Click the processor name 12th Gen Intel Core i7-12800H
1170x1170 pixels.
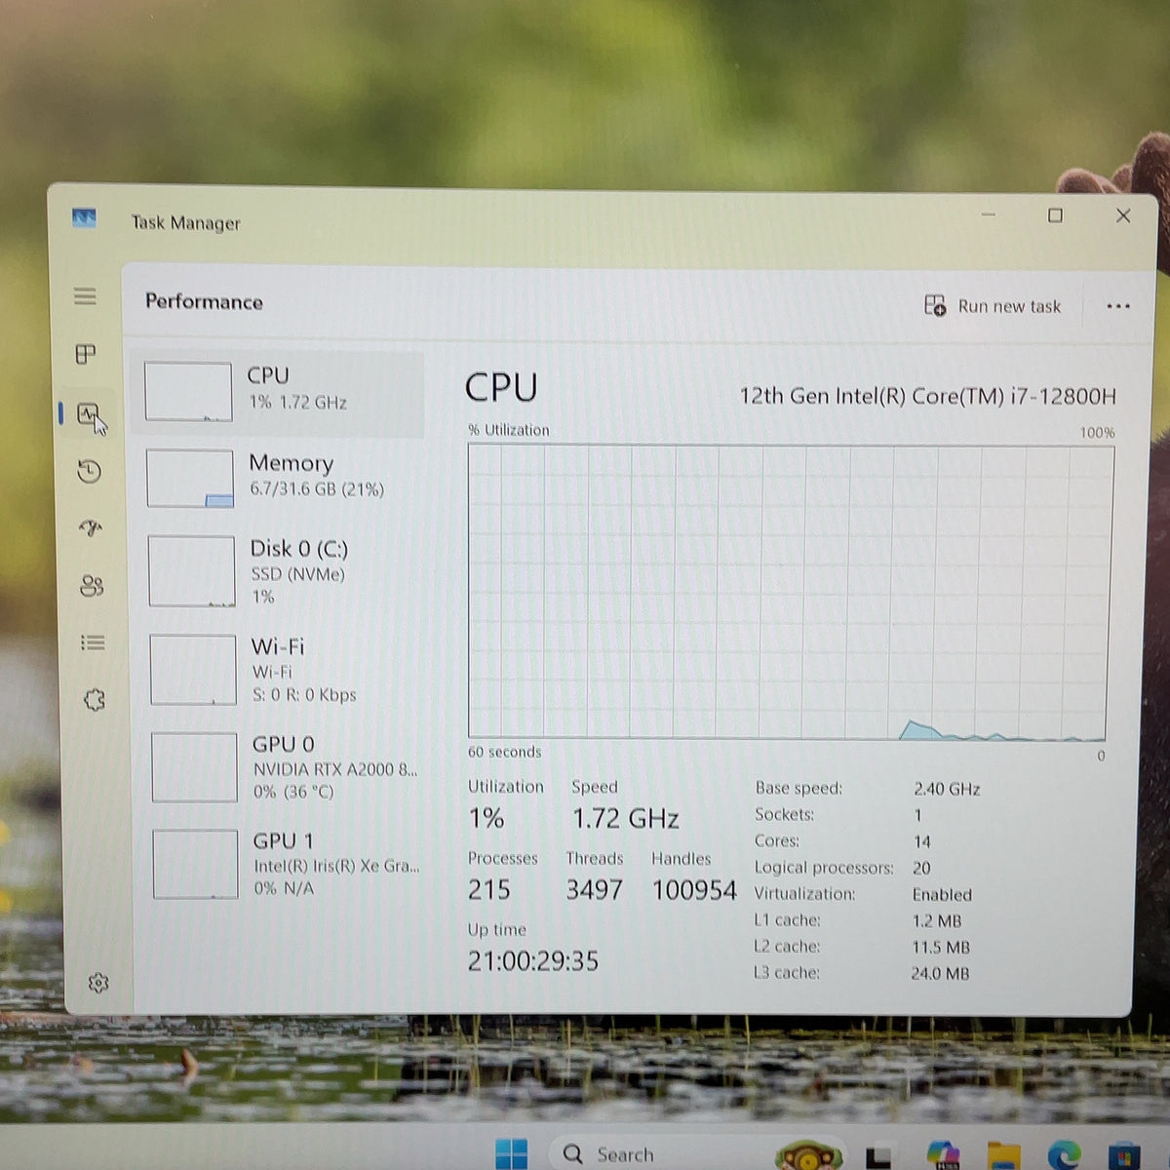[x=927, y=396]
